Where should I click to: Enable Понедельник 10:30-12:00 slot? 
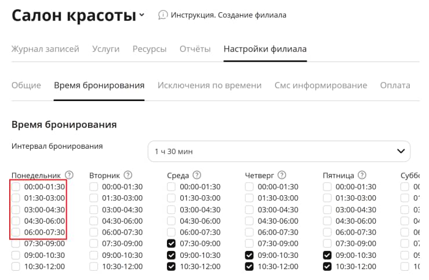coord(16,266)
